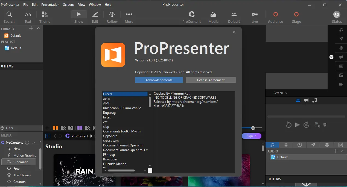The width and height of the screenshot is (347, 187).
Task: Open the Acknowledgments tab
Action: (159, 80)
